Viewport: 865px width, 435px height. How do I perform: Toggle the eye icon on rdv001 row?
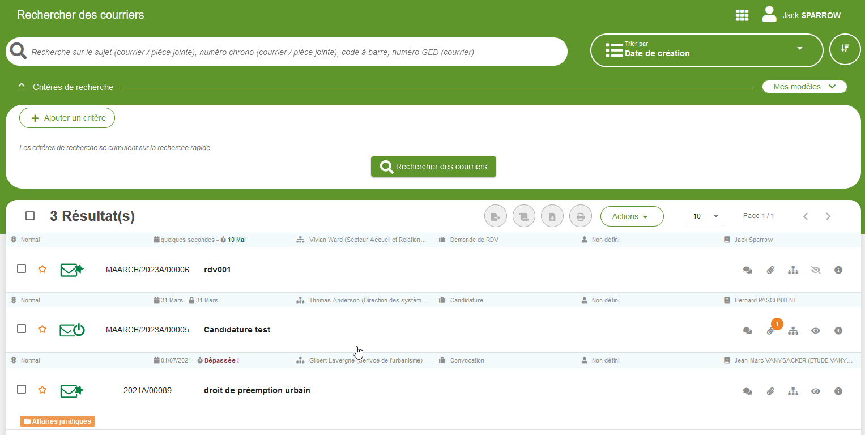coord(816,270)
